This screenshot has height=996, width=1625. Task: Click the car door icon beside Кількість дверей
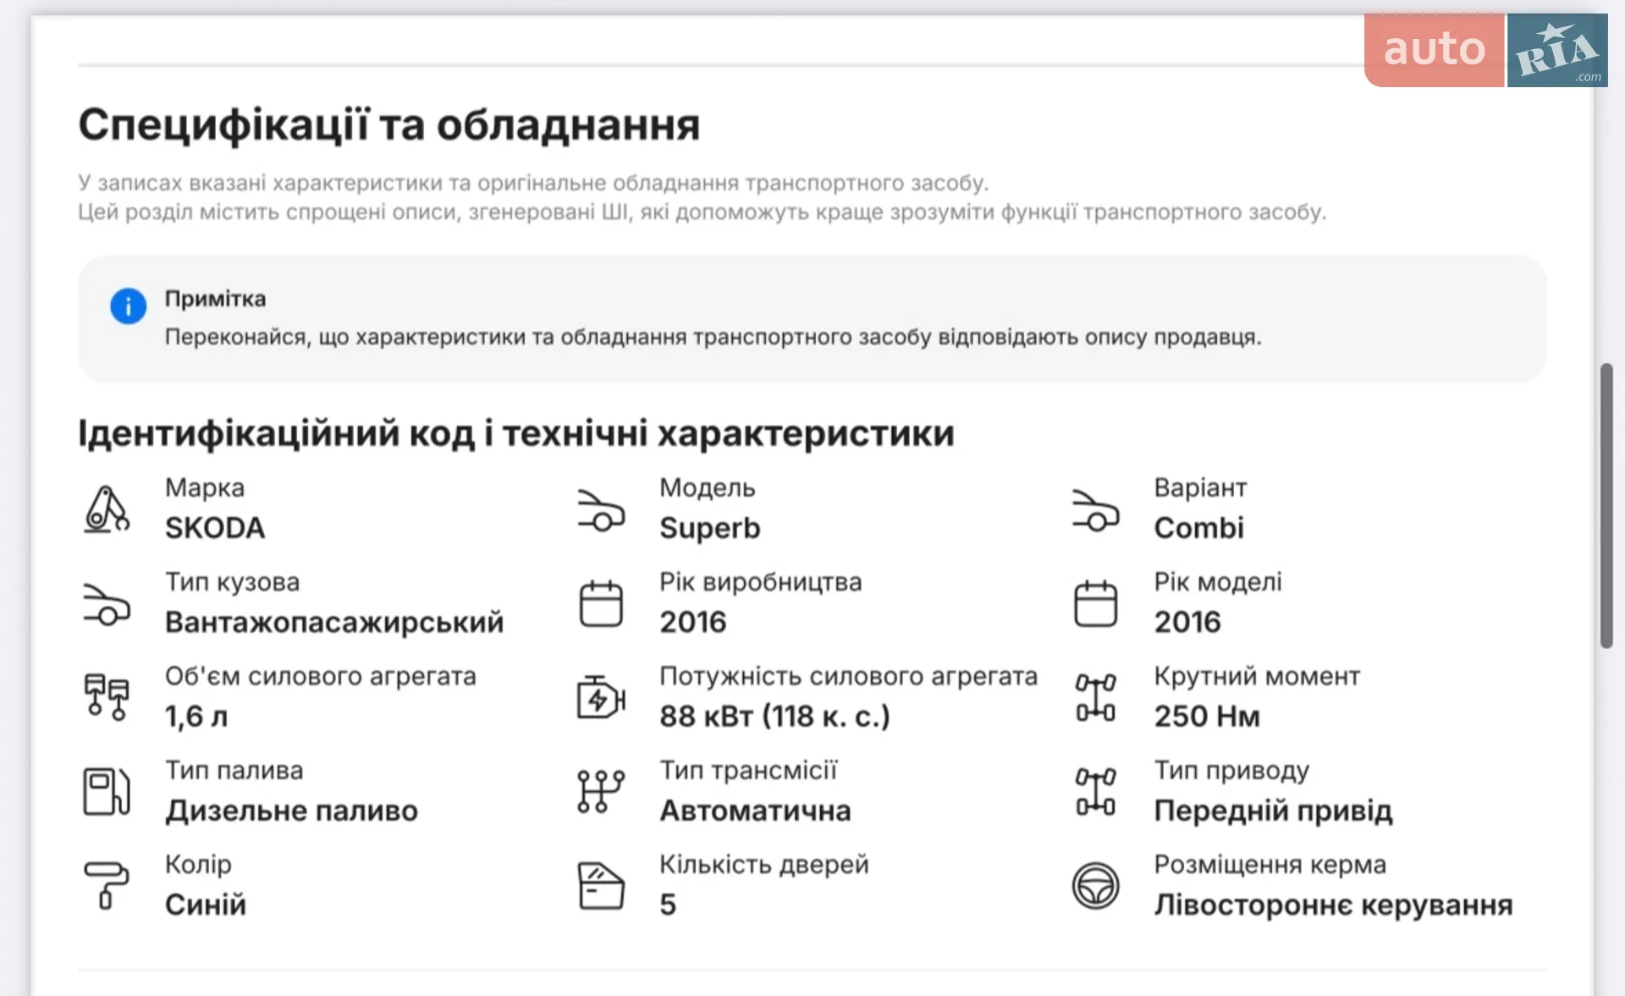(x=601, y=885)
